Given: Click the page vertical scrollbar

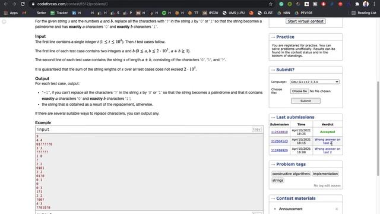Looking at the screenshot, I should point(378,128).
